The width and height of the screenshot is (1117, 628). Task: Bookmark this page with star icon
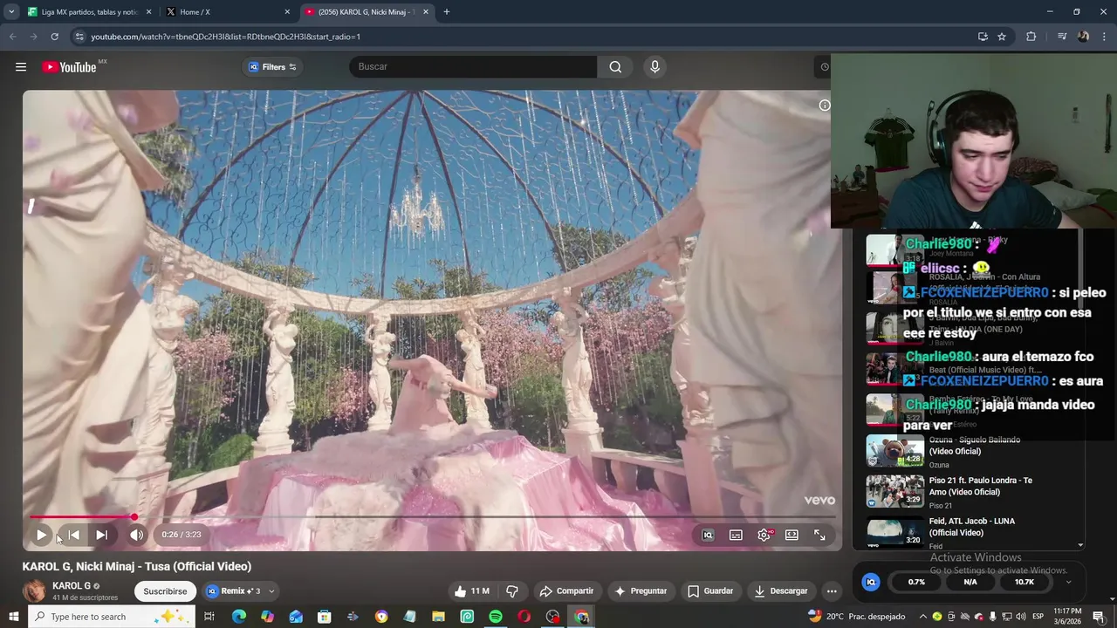[x=1002, y=37]
